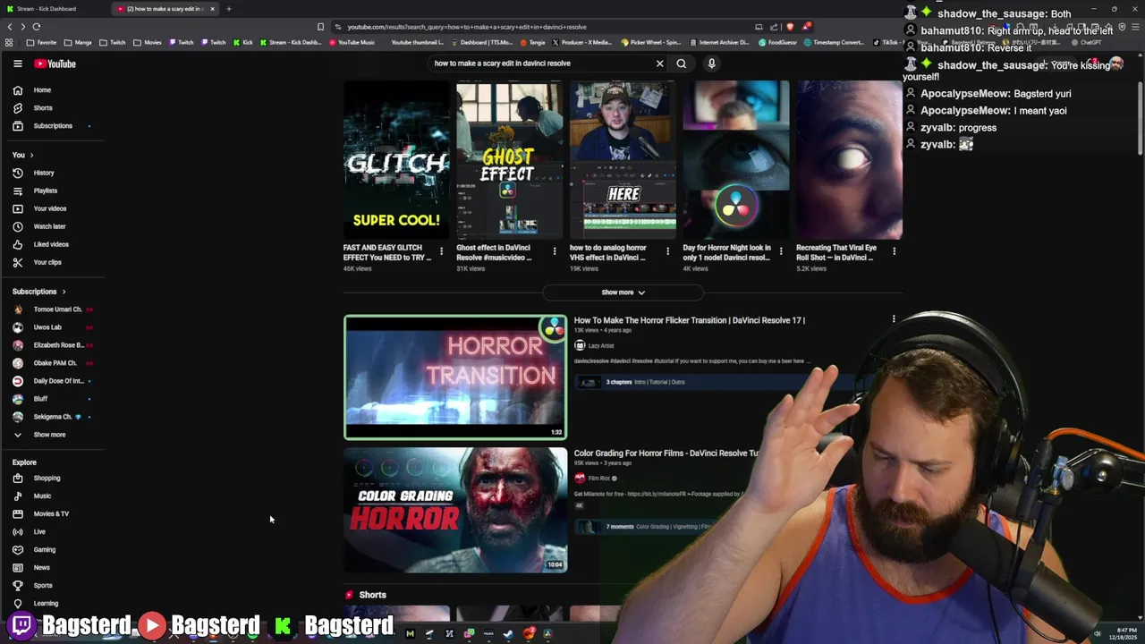The image size is (1145, 644).
Task: Select the YouTube search results tab
Action: [164, 9]
